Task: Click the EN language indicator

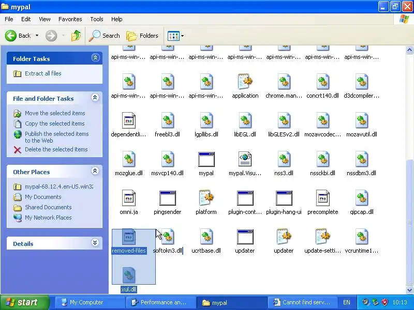Action: point(346,302)
